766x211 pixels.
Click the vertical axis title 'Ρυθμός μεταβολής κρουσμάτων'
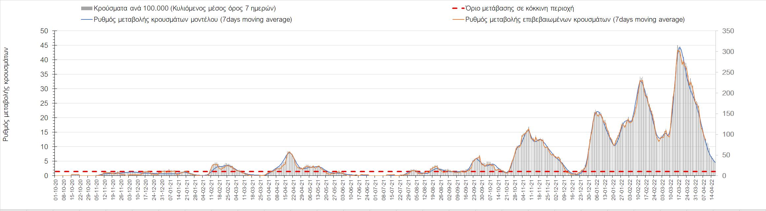pos(6,94)
